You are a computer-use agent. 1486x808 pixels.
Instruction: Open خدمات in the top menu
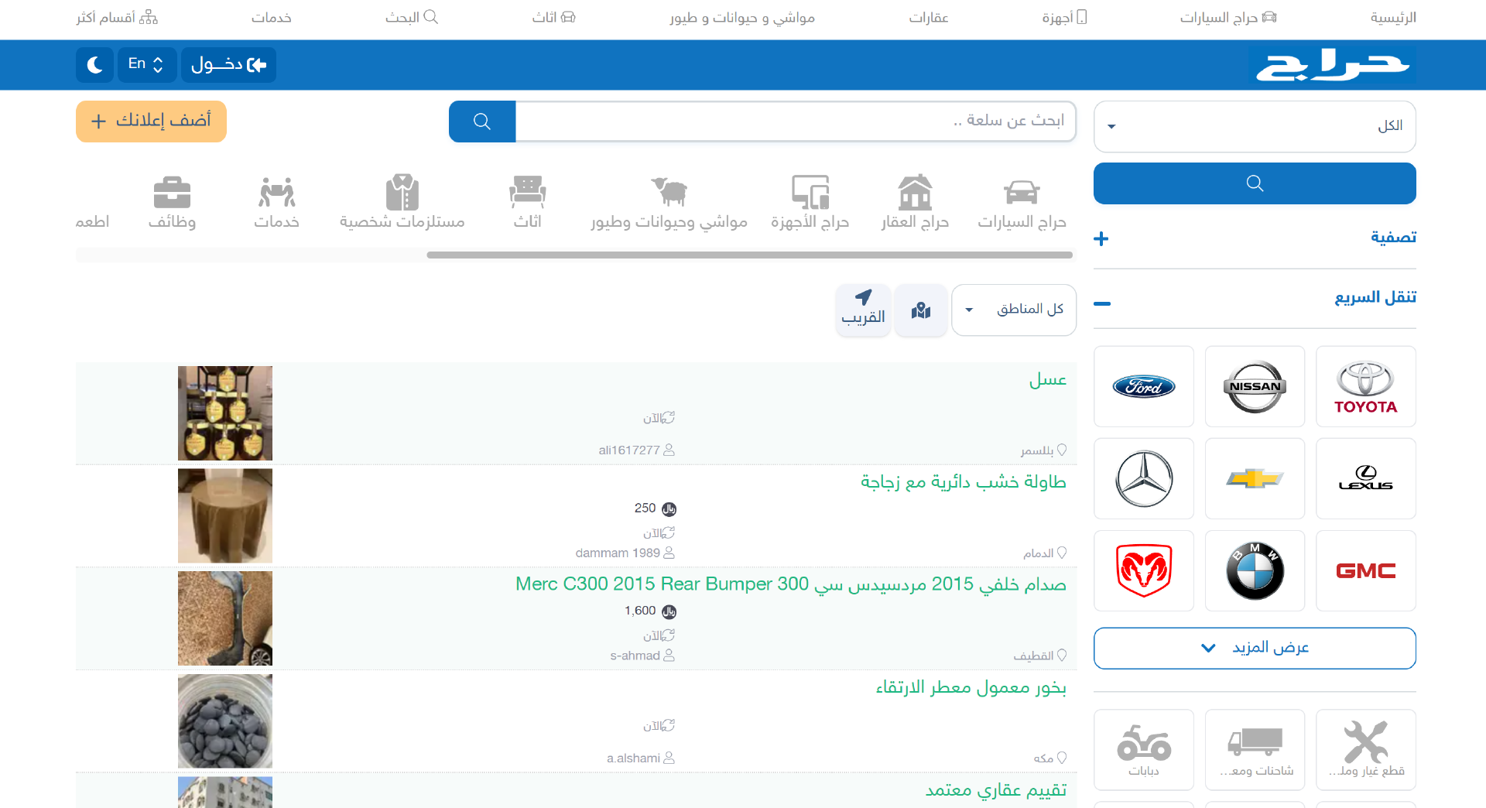point(272,18)
